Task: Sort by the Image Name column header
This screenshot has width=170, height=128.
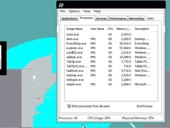Action: pos(74,29)
